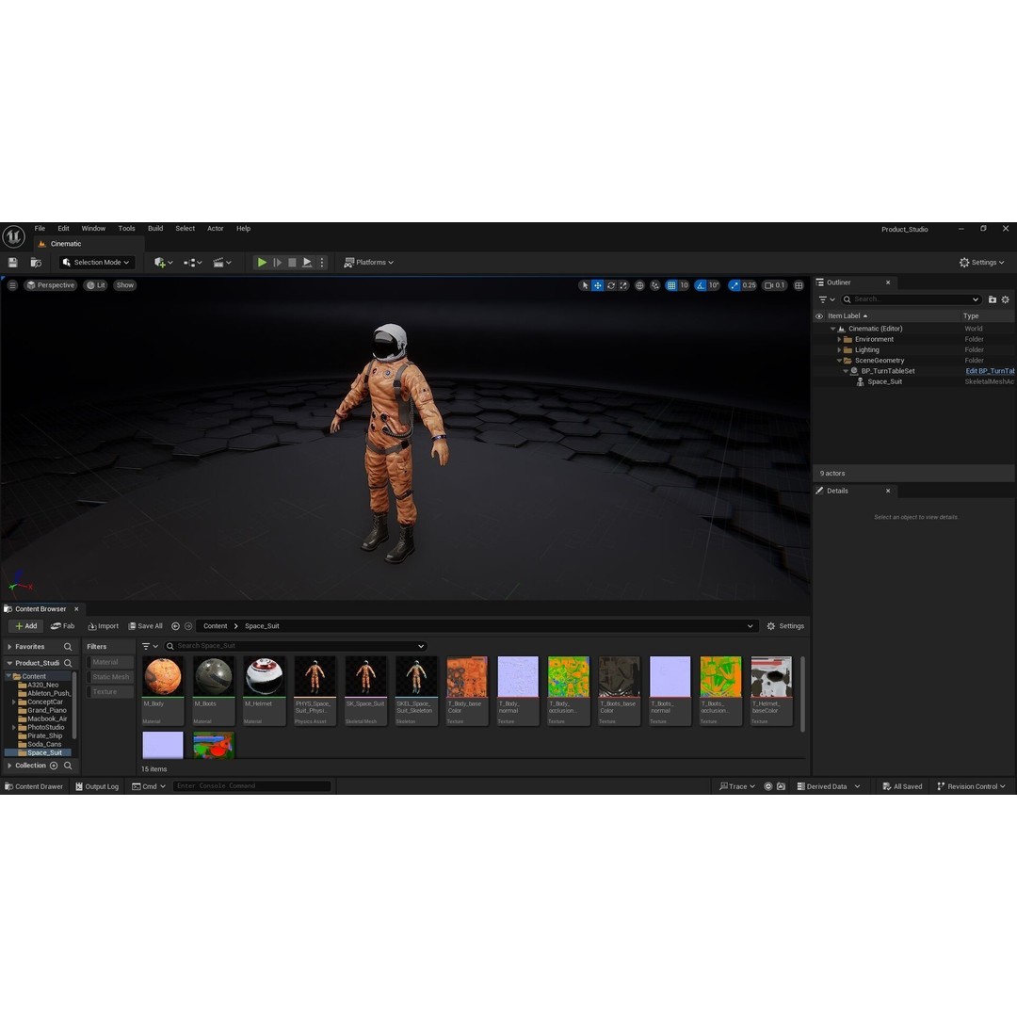
Task: Select the Select (cursor) tool in the viewport
Action: click(585, 285)
